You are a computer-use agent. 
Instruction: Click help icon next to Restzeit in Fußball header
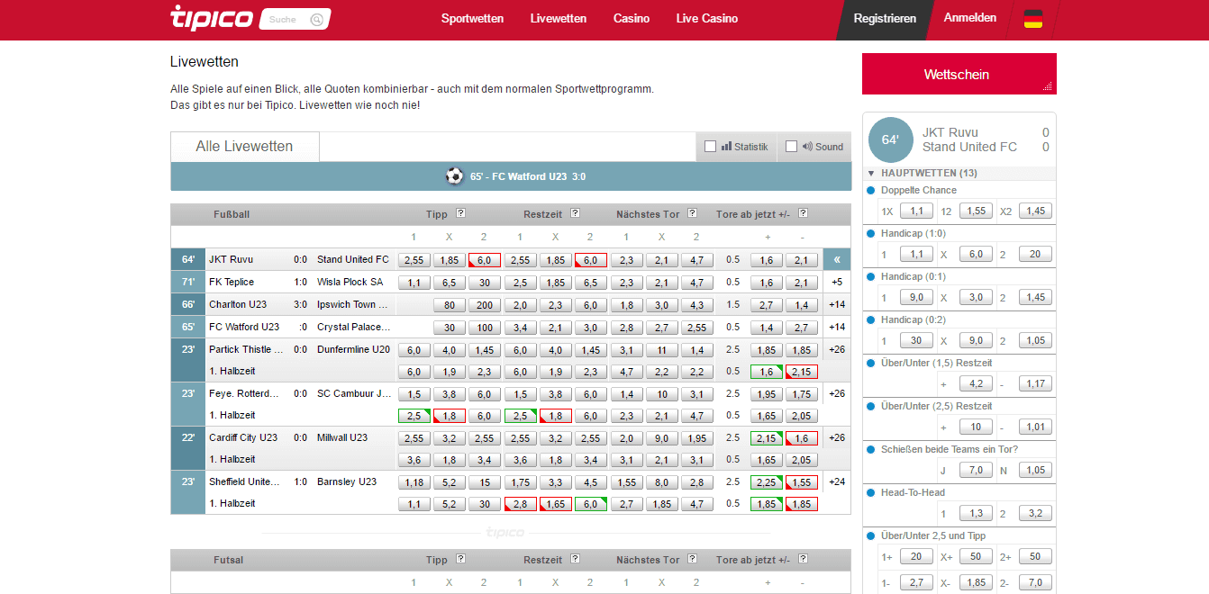[575, 214]
